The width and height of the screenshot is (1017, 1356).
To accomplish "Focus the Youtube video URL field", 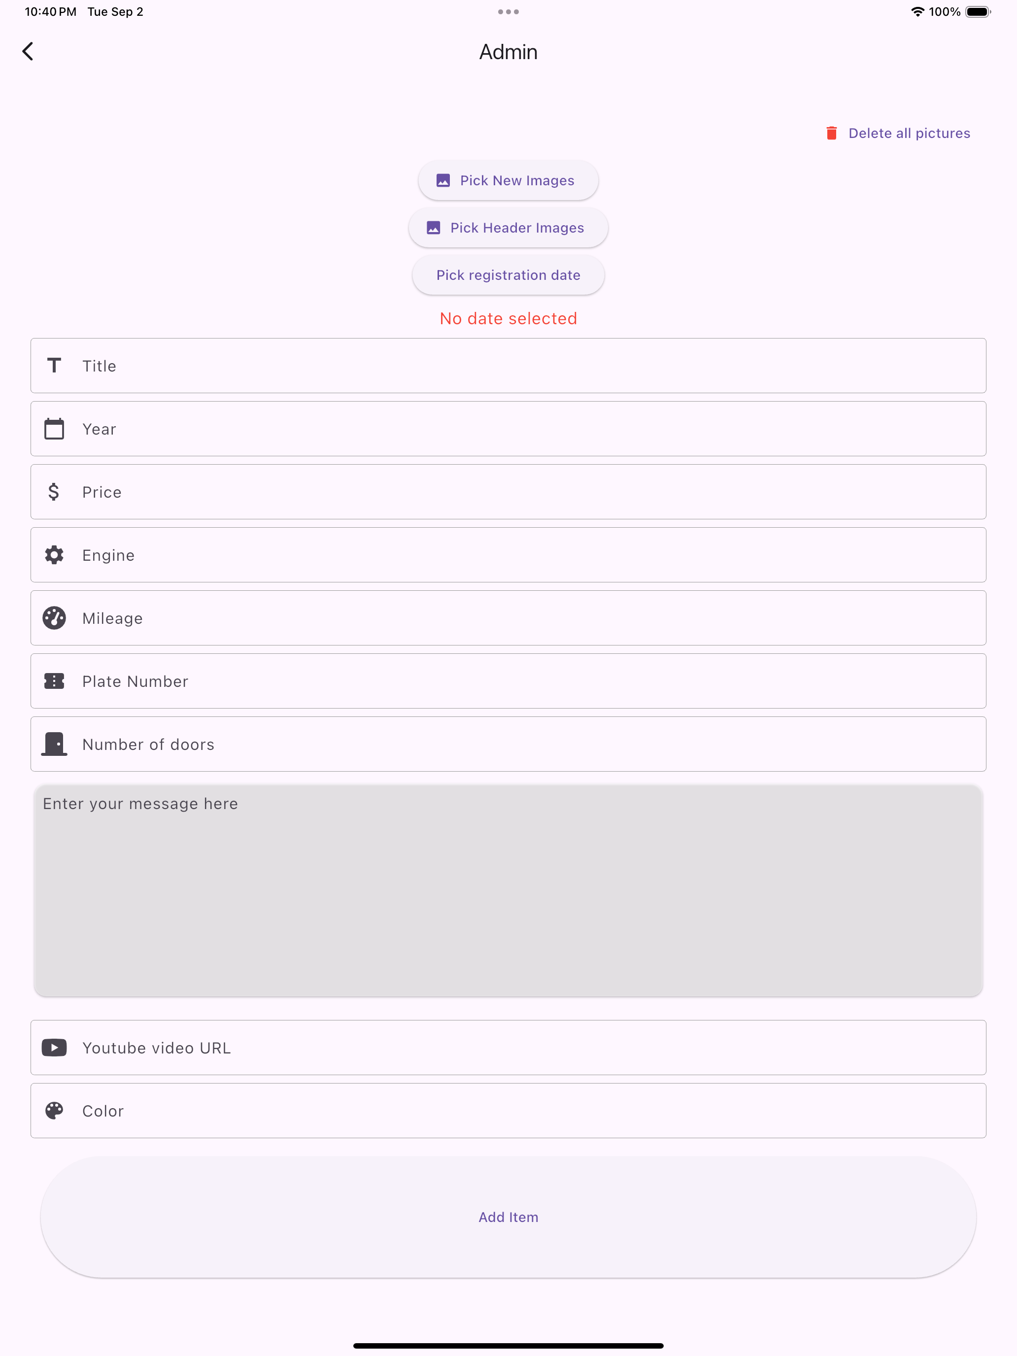I will click(x=508, y=1048).
